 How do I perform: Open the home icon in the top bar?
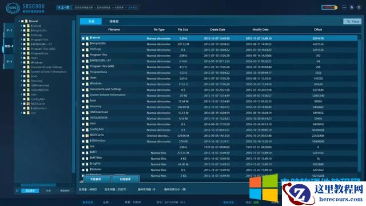pyautogui.click(x=352, y=7)
